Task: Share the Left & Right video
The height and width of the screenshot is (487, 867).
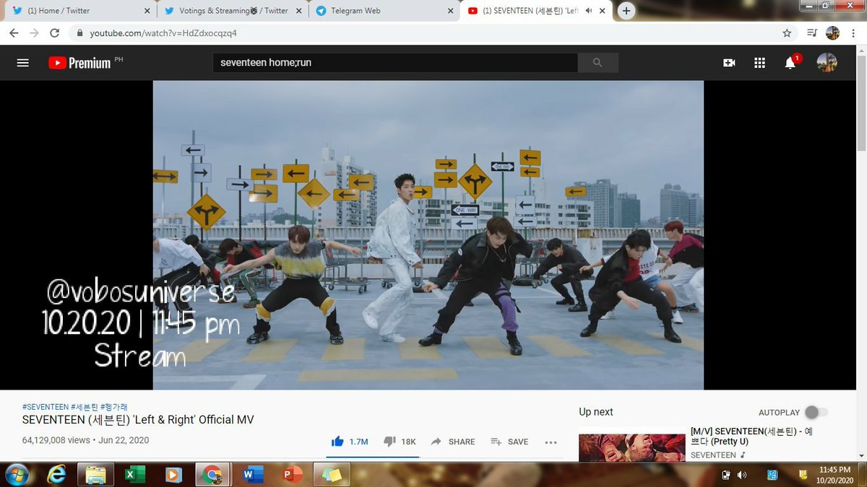Action: pos(453,442)
